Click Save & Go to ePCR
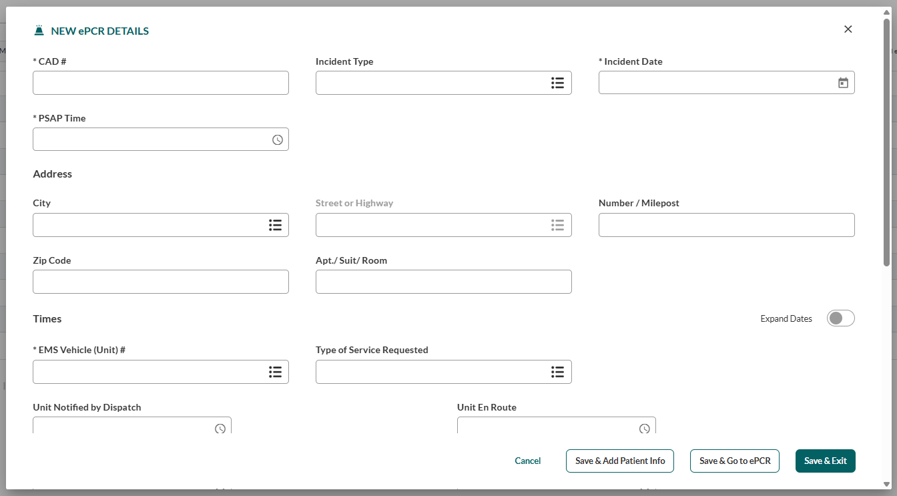This screenshot has height=496, width=897. pos(734,461)
